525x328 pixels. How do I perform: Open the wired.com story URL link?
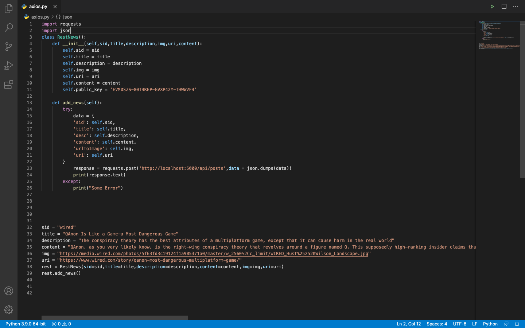pos(149,260)
